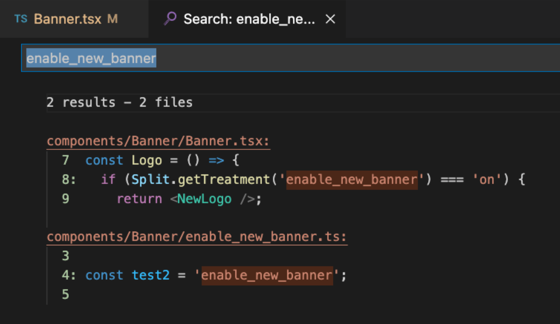Click the "2 results - 2 files" summary
Viewport: 560px width, 324px height.
coord(119,102)
